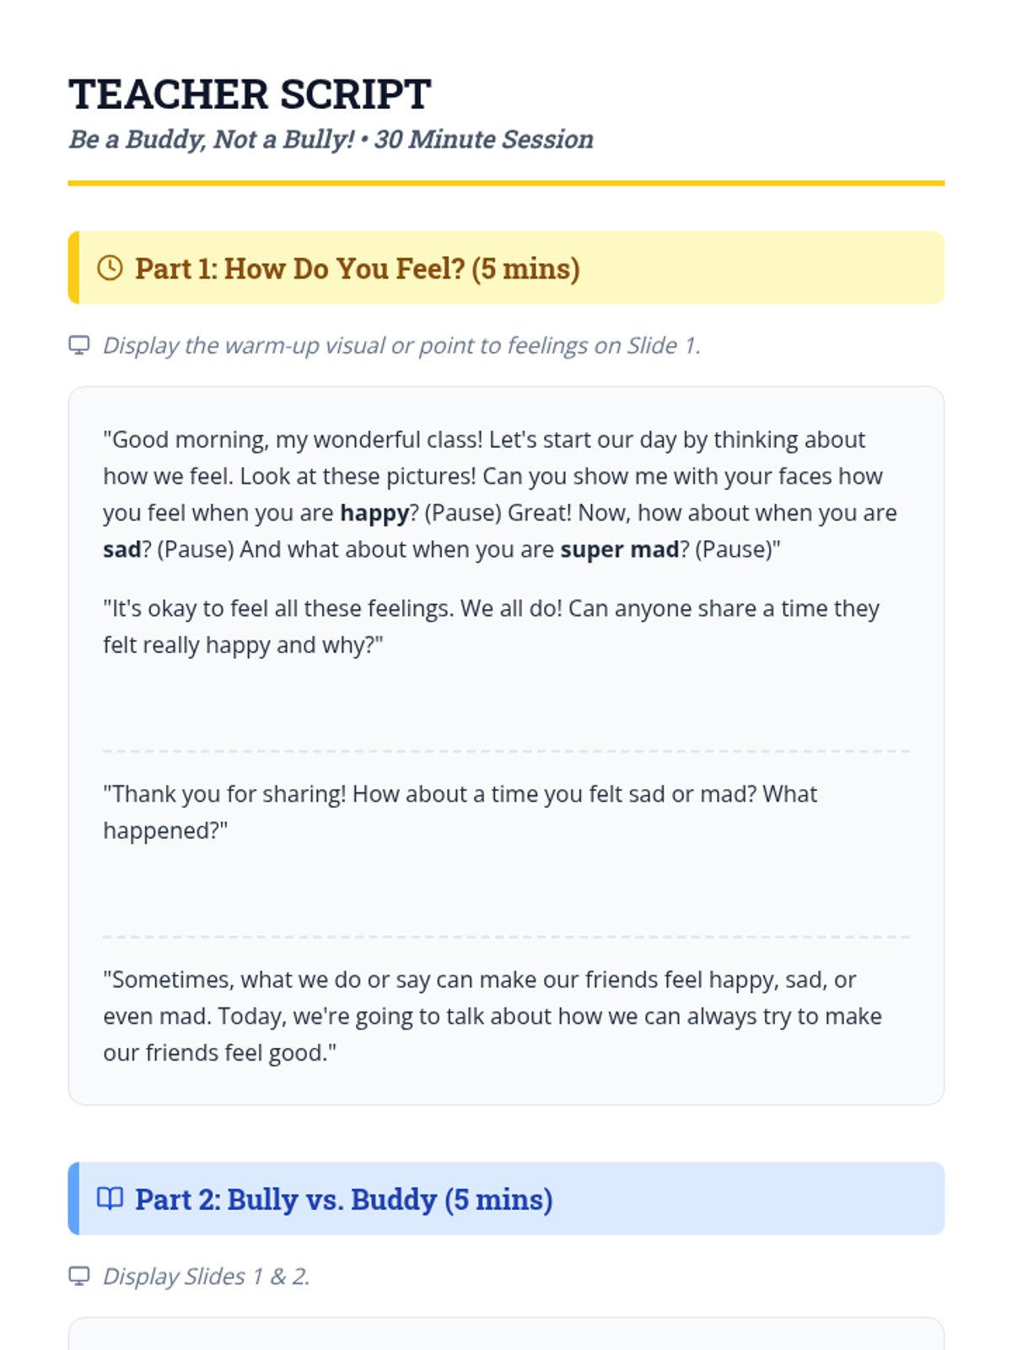Click the "It's okay to feel all these feelings" paragraph
The image size is (1012, 1350).
(491, 626)
